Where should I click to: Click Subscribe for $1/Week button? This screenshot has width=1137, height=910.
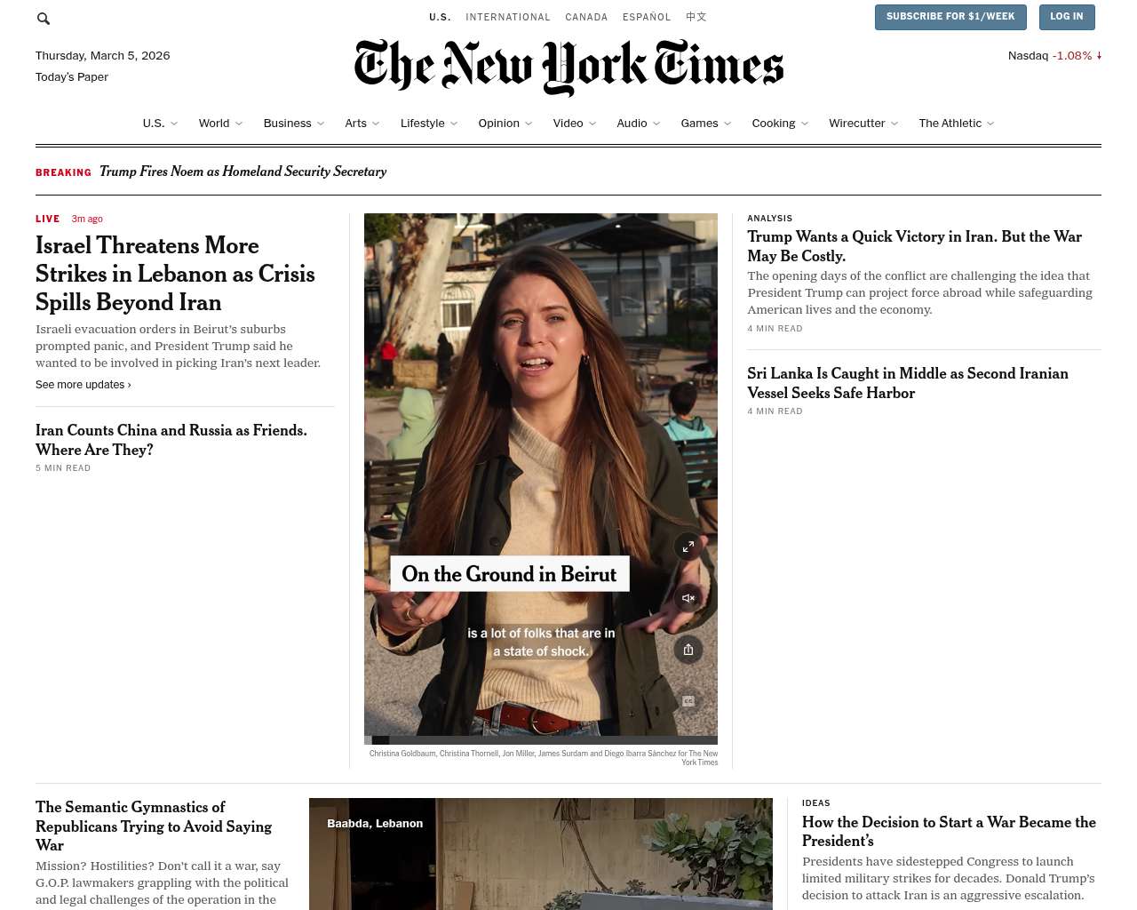[950, 17]
